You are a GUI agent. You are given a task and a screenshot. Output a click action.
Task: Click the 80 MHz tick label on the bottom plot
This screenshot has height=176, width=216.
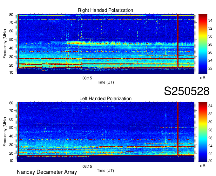tap(11, 103)
